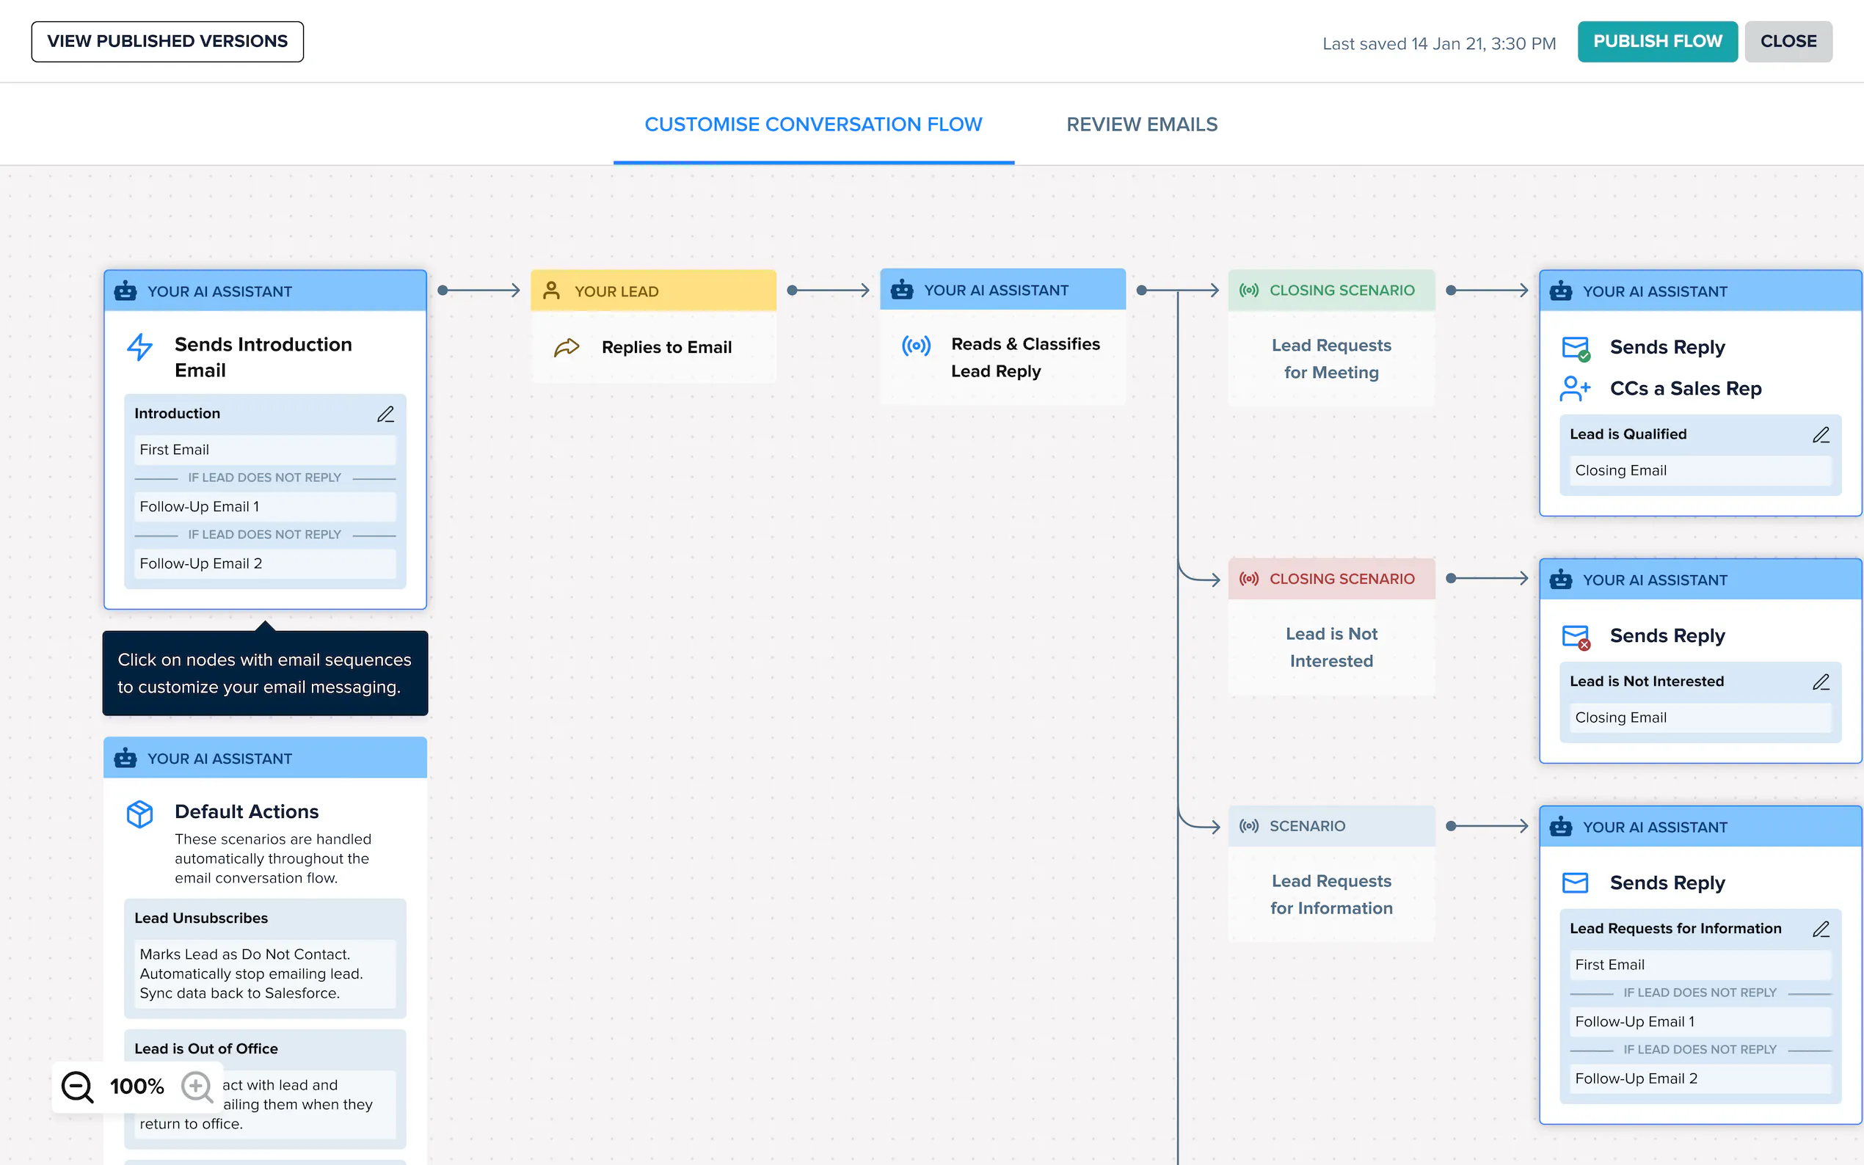1864x1165 pixels.
Task: Click the zoom out magnifier icon
Action: [77, 1087]
